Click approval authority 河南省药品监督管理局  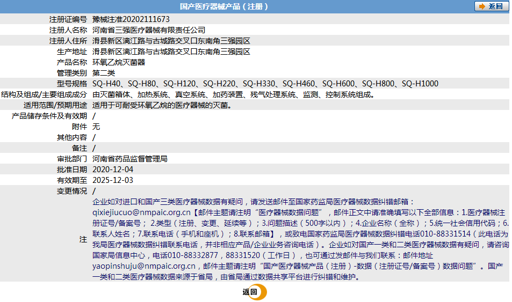(130, 158)
